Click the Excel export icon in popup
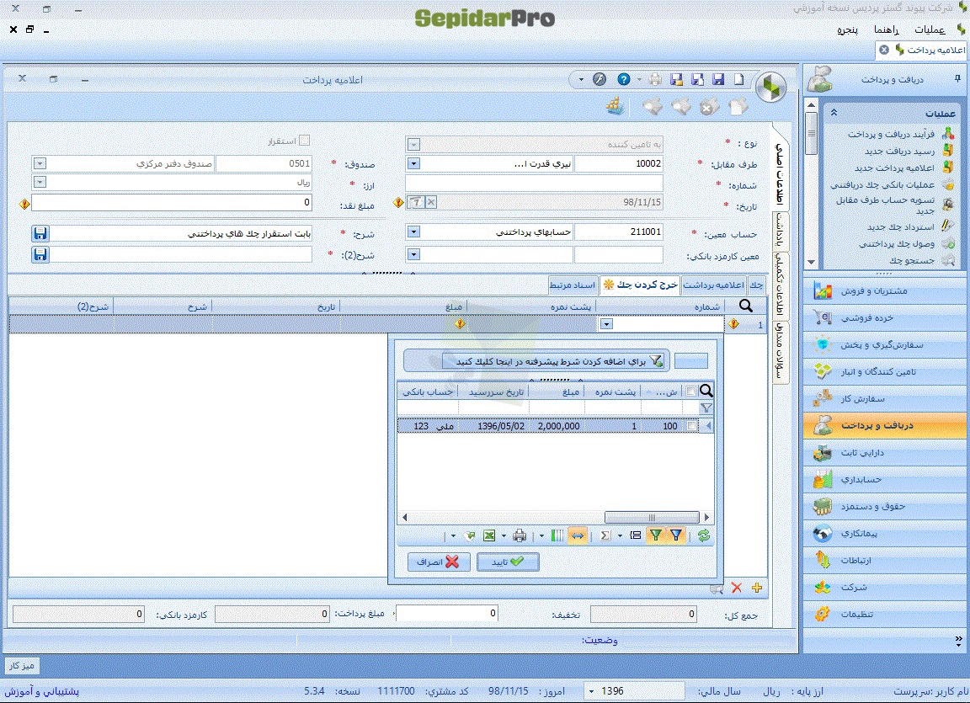The image size is (970, 703). pos(489,535)
